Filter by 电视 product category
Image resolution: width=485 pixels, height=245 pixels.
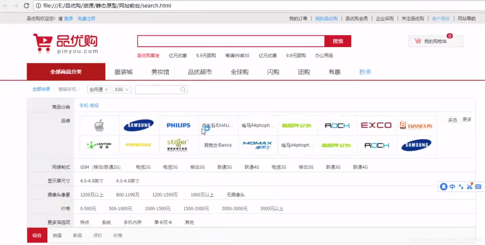94,105
